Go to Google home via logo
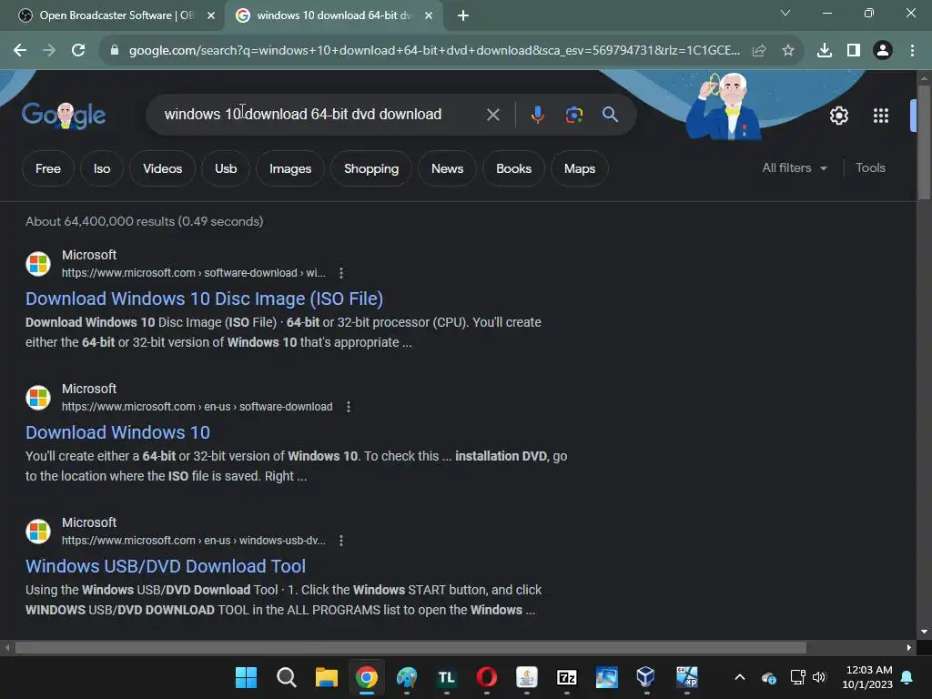This screenshot has width=932, height=699. (64, 116)
